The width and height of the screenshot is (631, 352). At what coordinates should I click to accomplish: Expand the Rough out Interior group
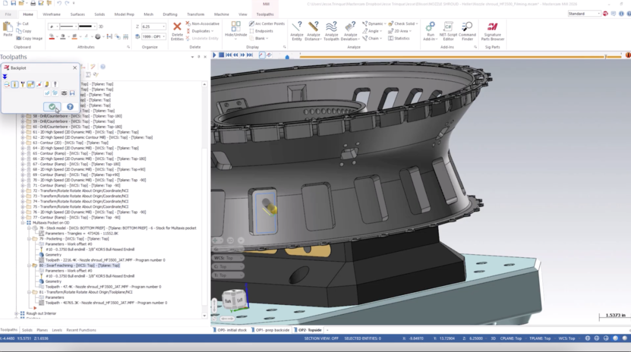coord(16,313)
